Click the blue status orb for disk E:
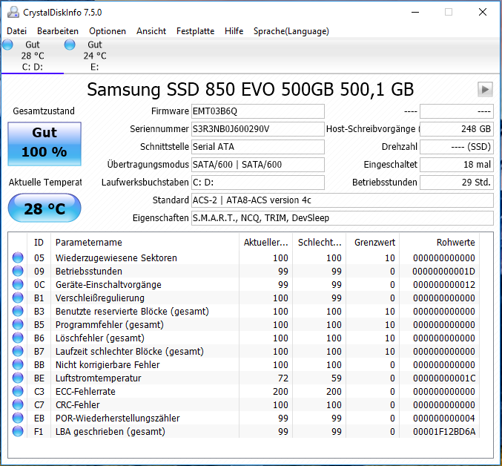The width and height of the screenshot is (502, 466). [70, 45]
